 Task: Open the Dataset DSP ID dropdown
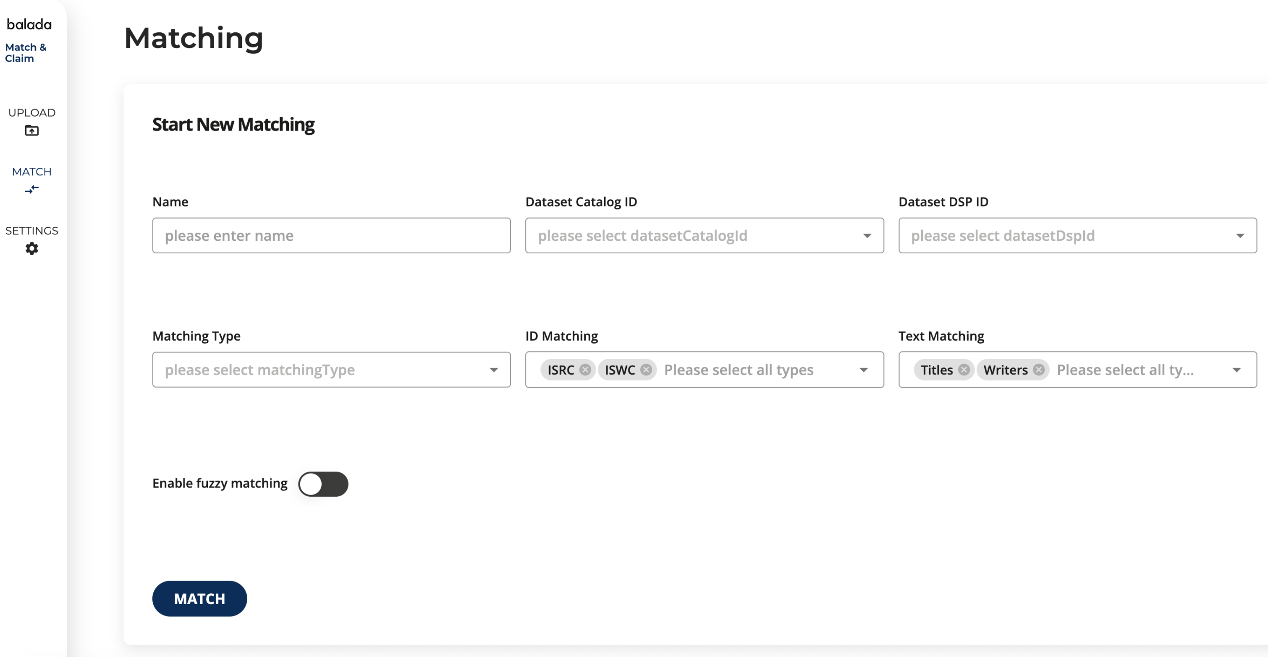click(x=1240, y=236)
